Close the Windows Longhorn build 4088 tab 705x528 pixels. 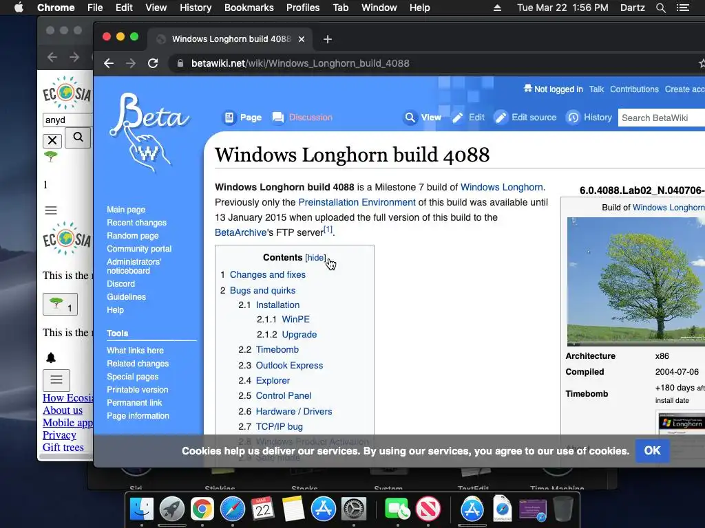point(302,39)
